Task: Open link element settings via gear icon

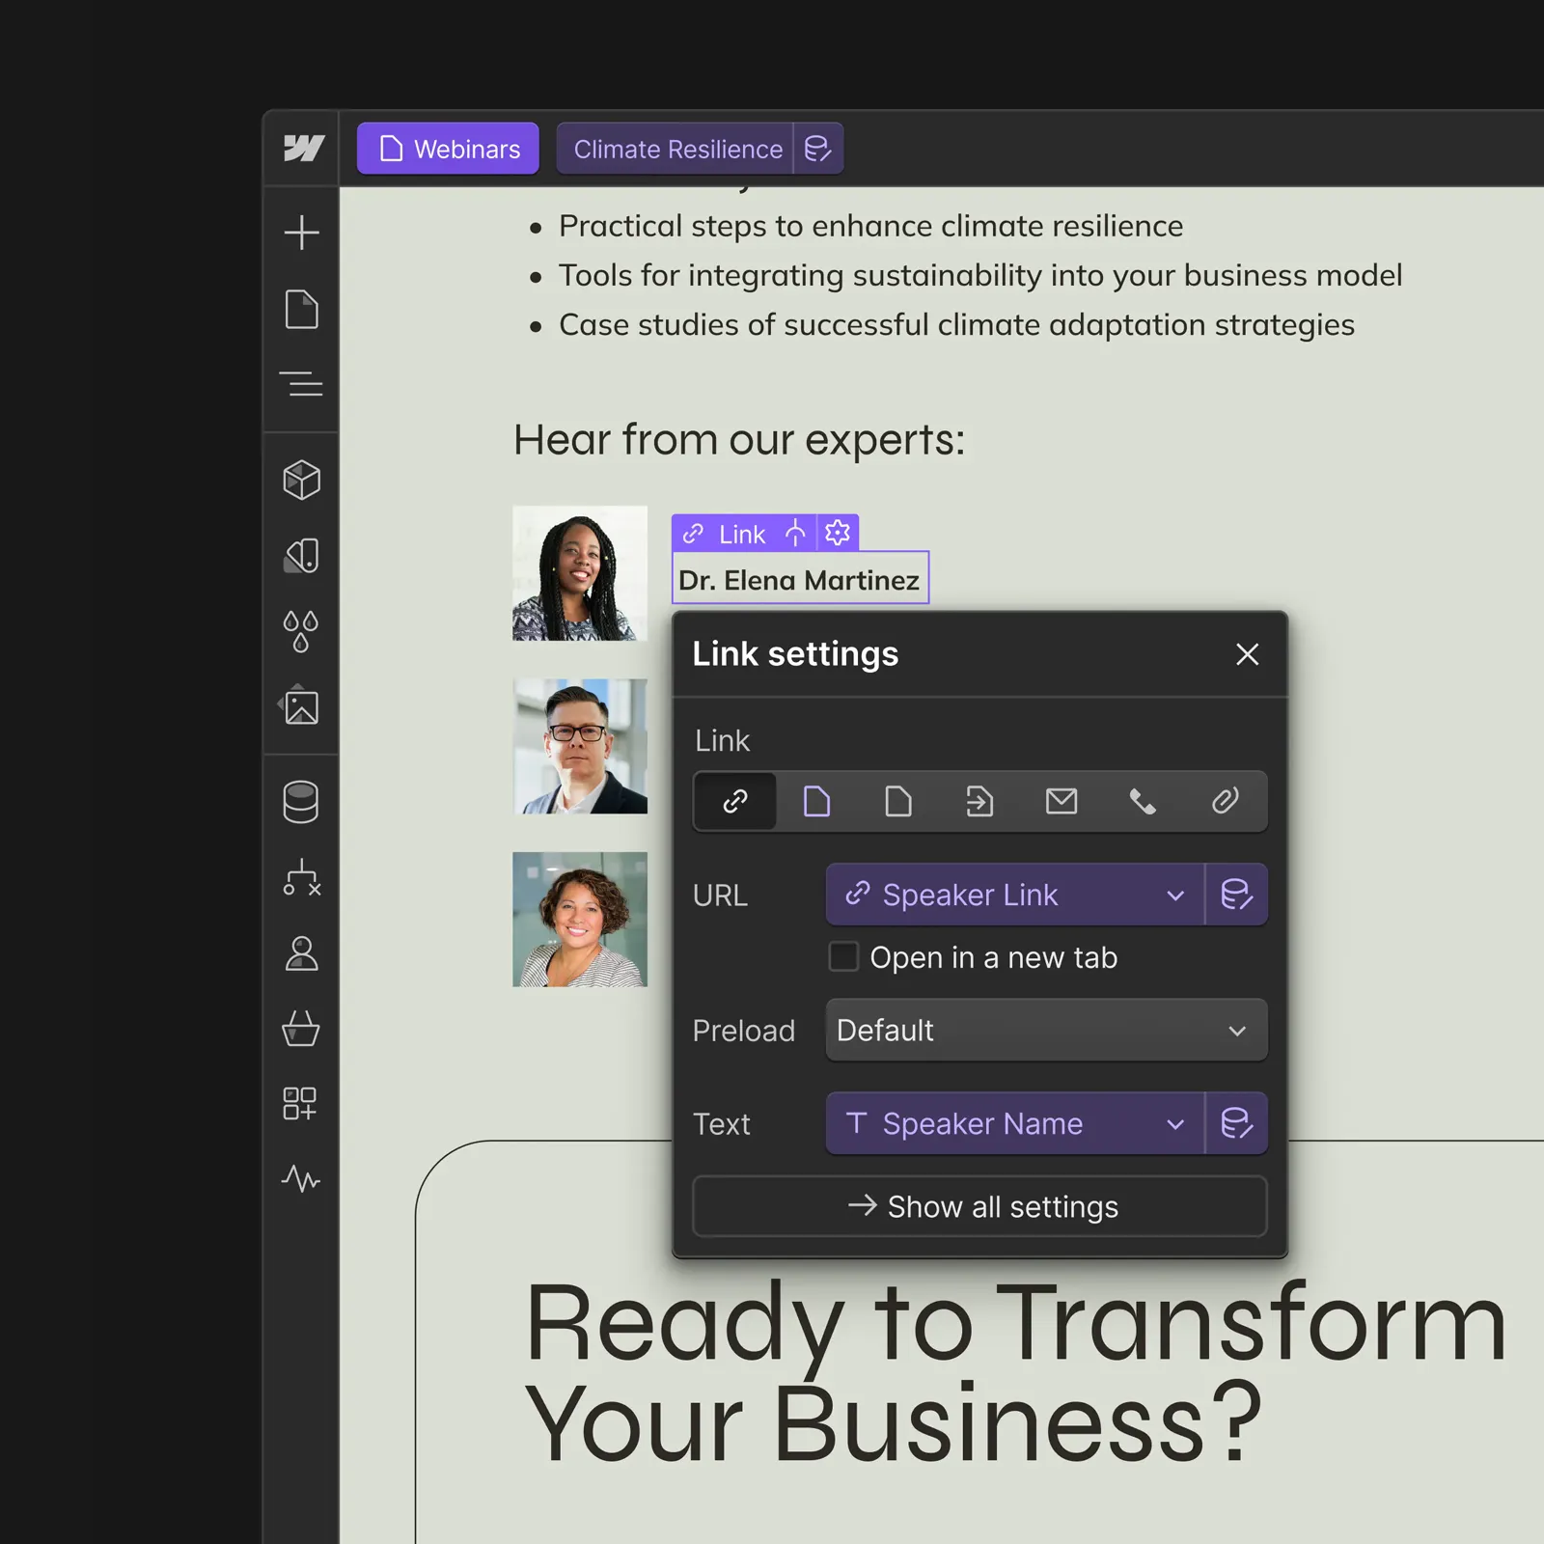Action: (836, 533)
